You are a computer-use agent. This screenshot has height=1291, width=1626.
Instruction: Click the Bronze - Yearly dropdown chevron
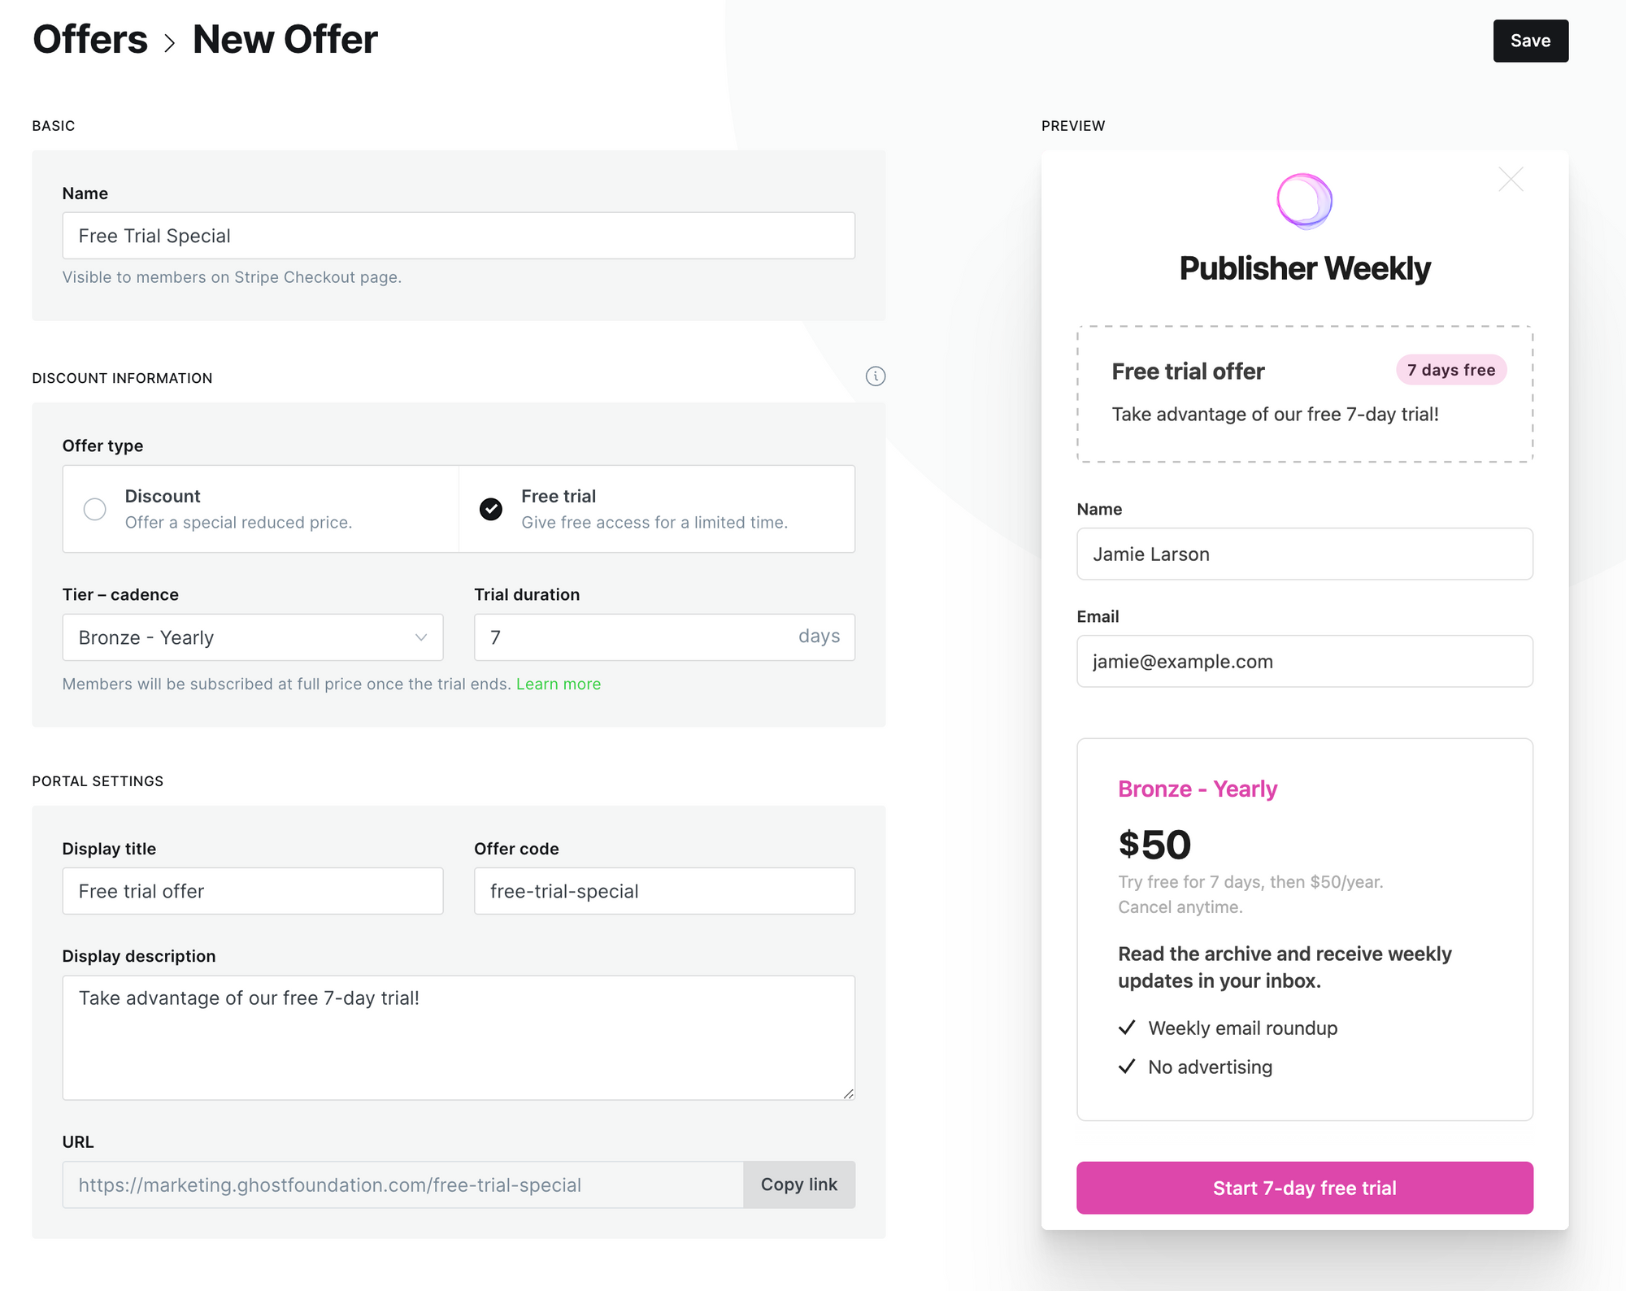tap(421, 637)
